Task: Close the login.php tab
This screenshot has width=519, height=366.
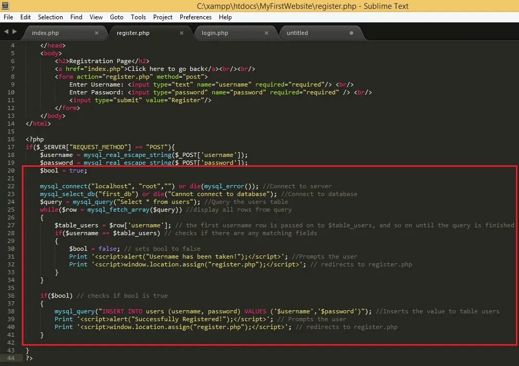Action: 266,33
